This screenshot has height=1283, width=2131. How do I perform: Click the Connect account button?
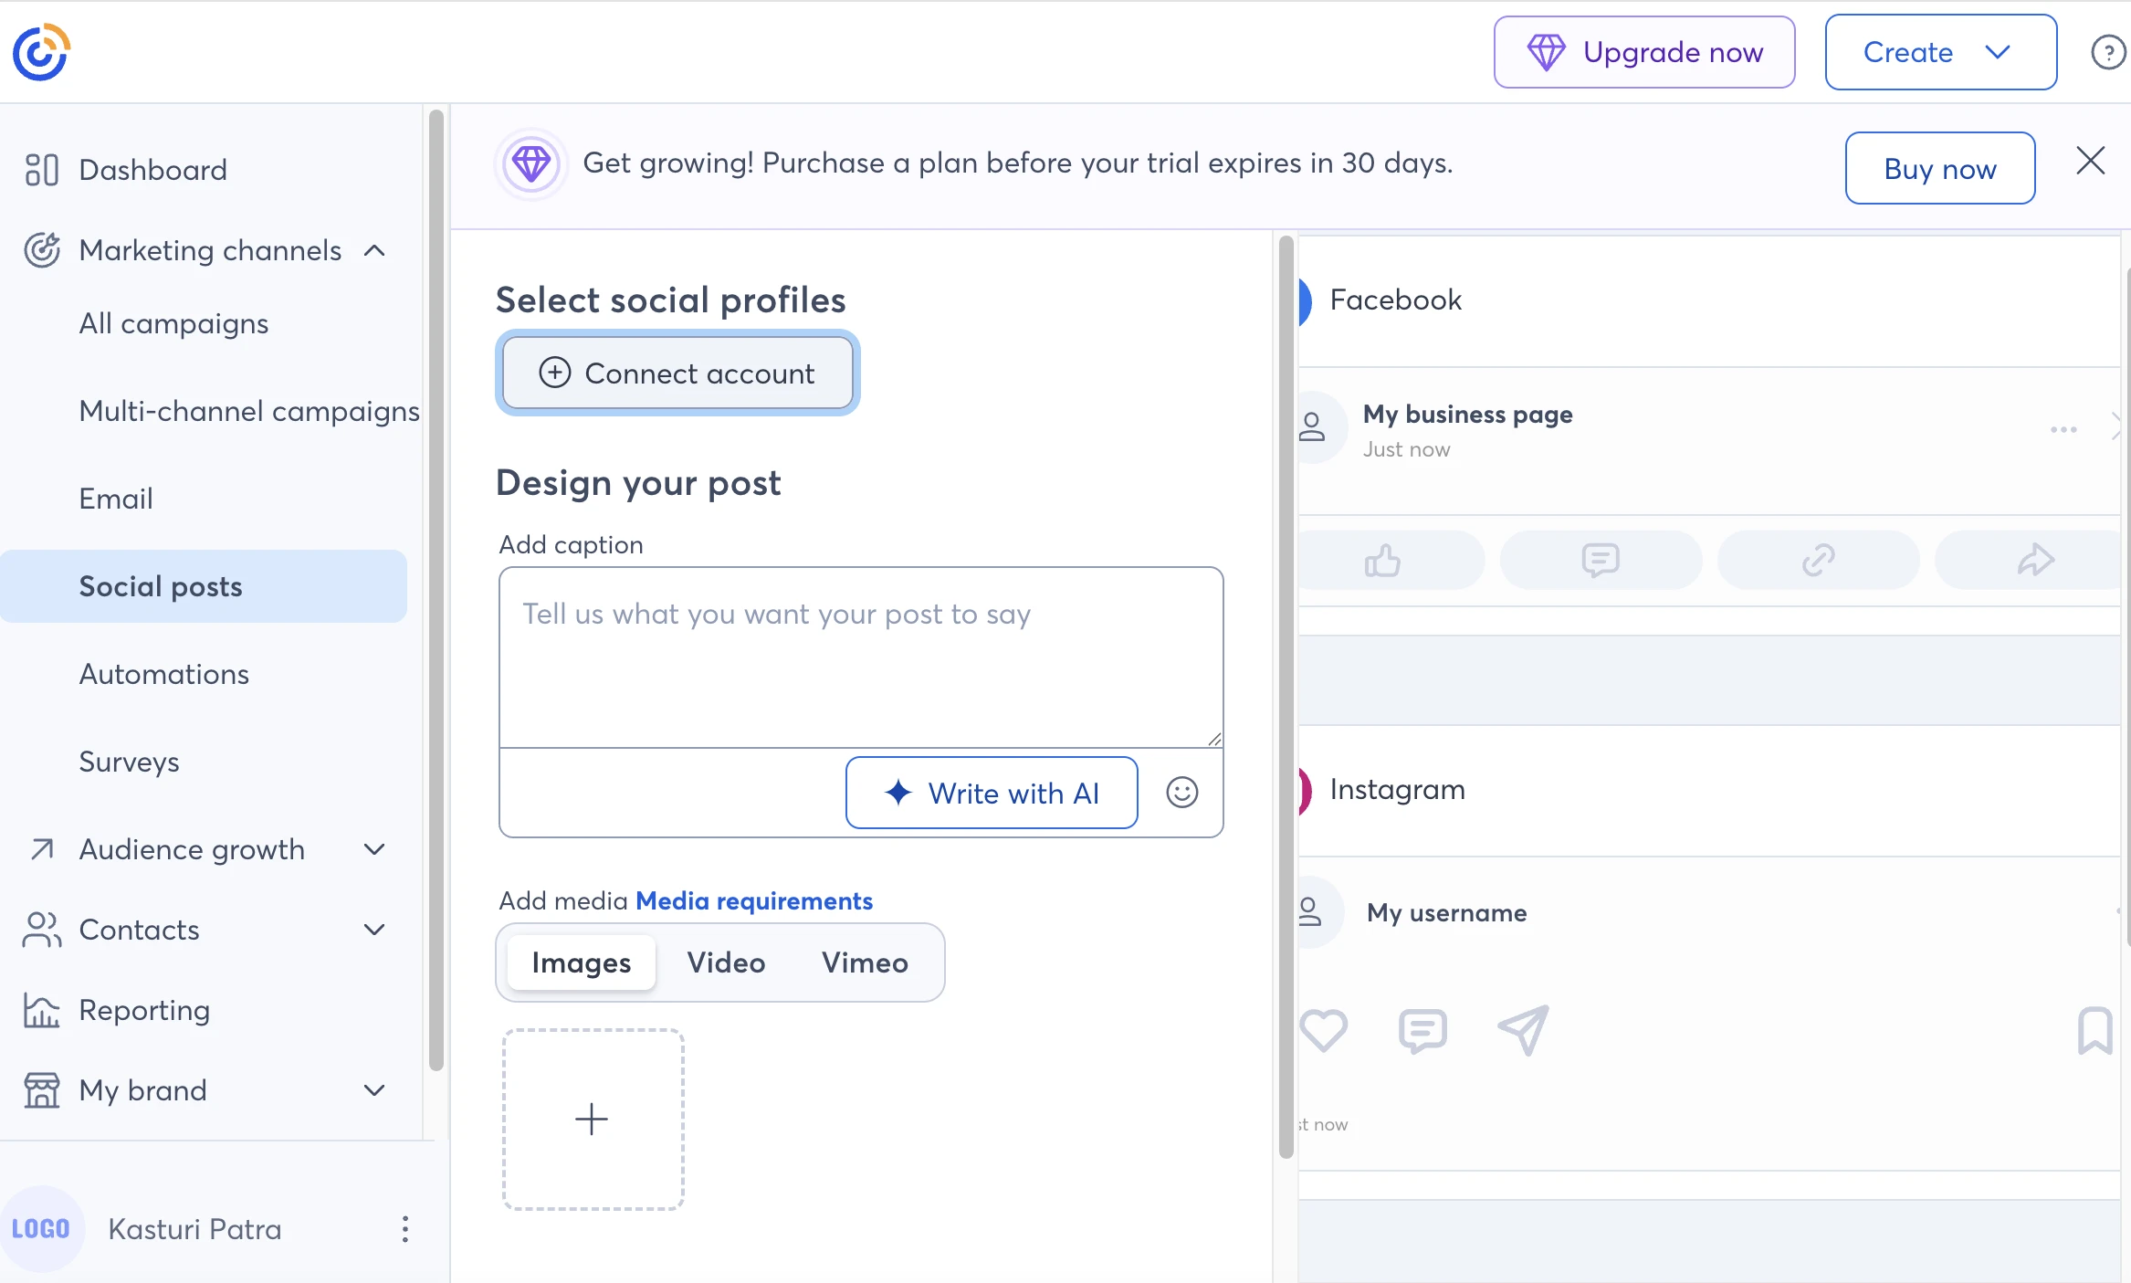(677, 373)
